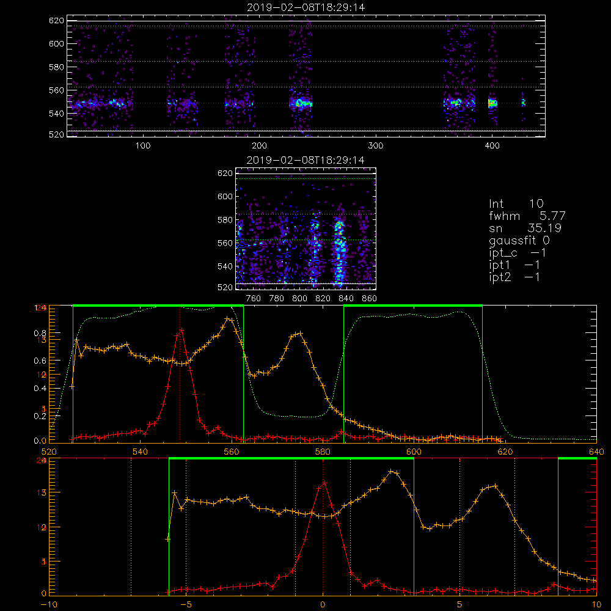611x611 pixels.
Task: Click y-axis label "580" of the top spectrogram
Action: (x=56, y=67)
